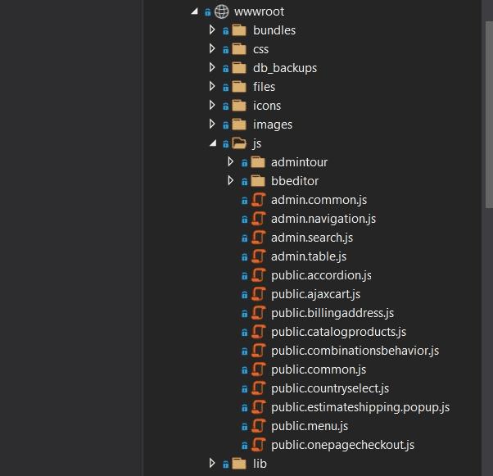
Task: Click the css folder icon
Action: click(239, 49)
